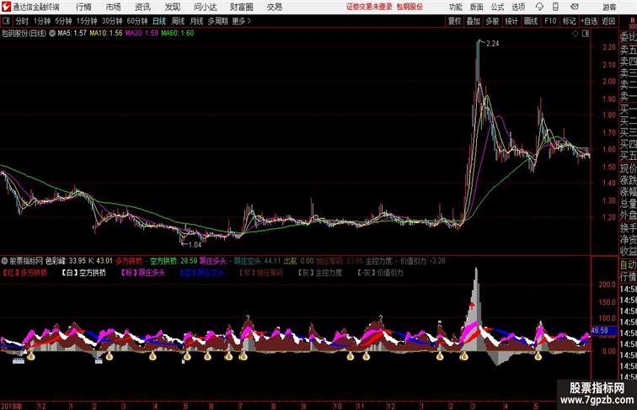
Task: Switch to 15分钟 period tab
Action: pyautogui.click(x=87, y=21)
